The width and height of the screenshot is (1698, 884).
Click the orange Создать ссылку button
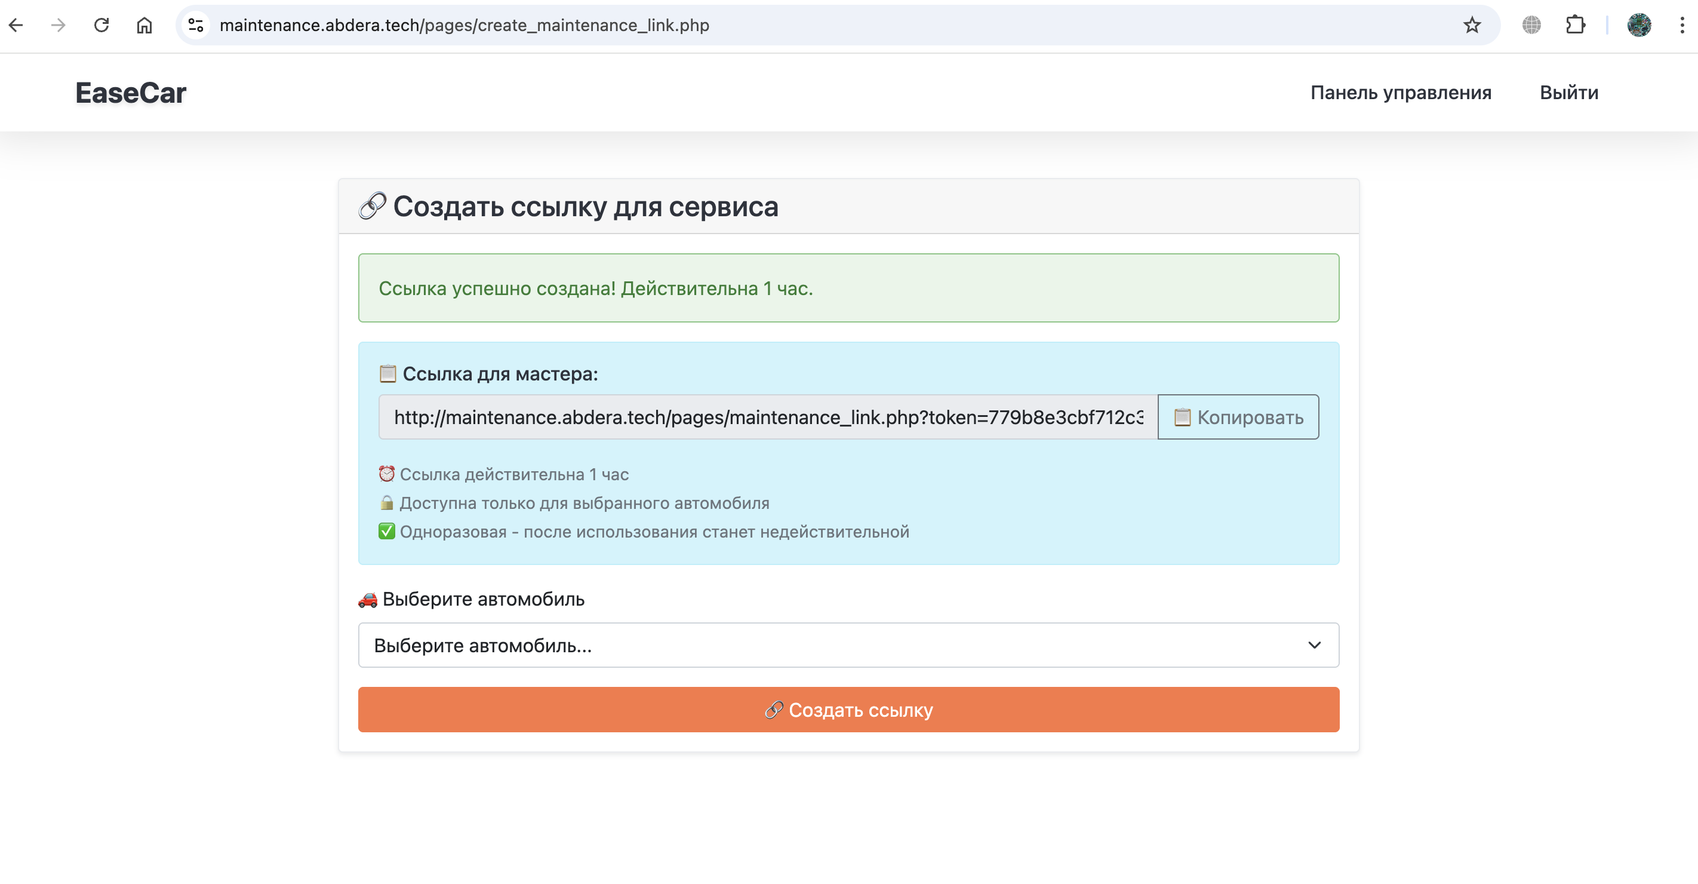point(848,710)
